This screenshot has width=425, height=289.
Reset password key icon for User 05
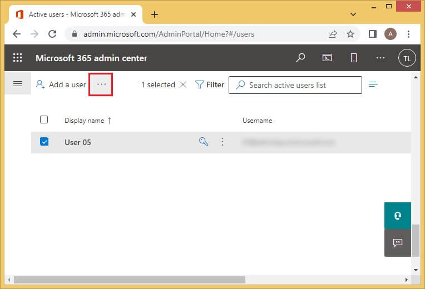click(204, 142)
